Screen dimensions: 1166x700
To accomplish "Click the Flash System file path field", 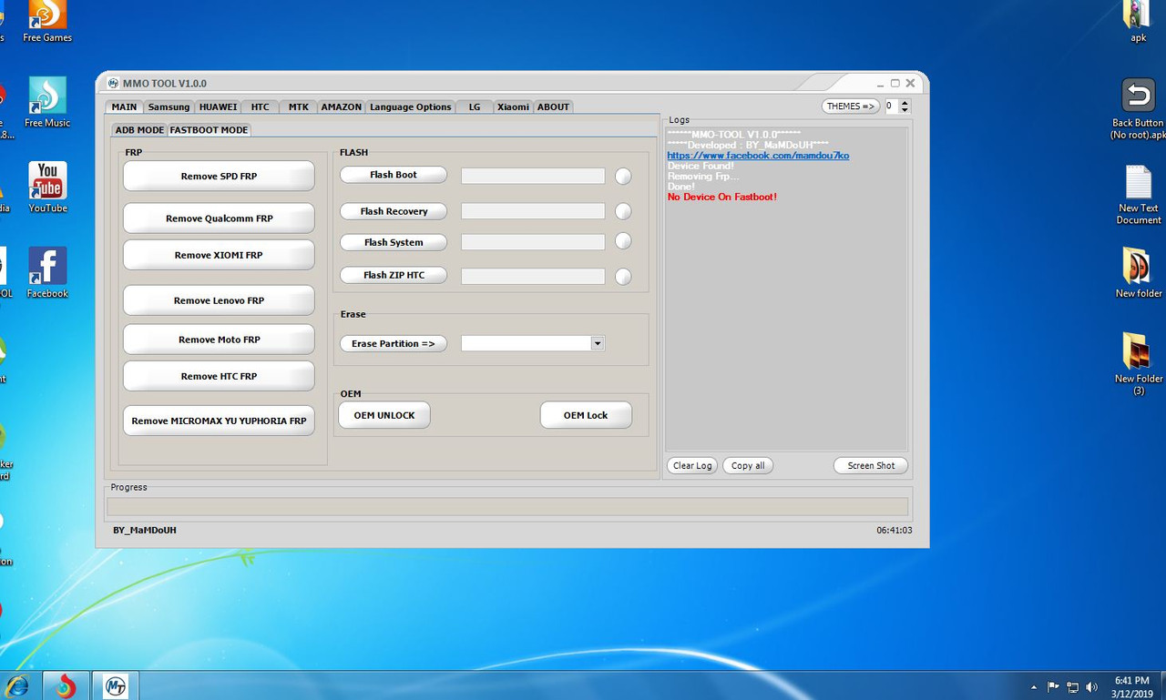I will [533, 242].
